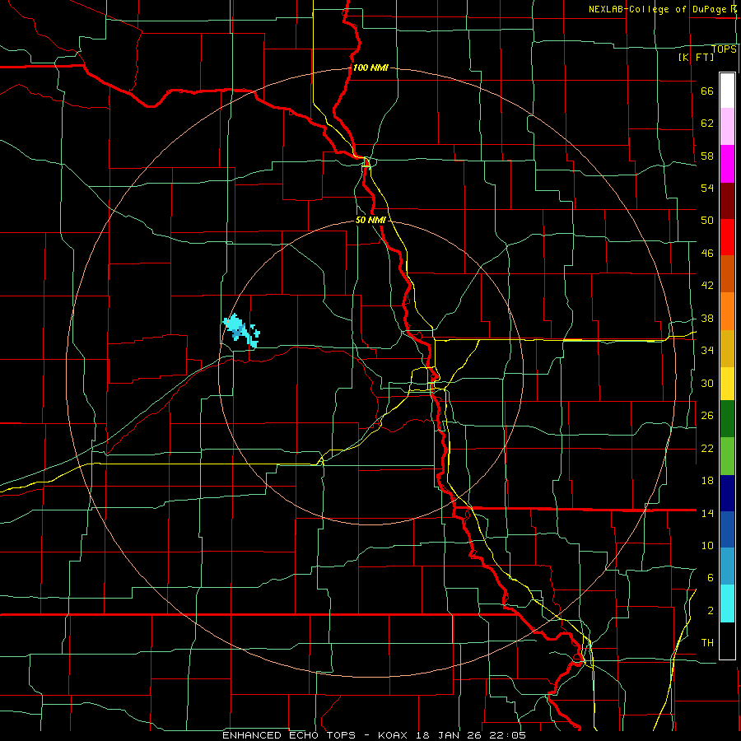Screen dimensions: 741x741
Task: Click the 66 legend value
Action: (707, 91)
